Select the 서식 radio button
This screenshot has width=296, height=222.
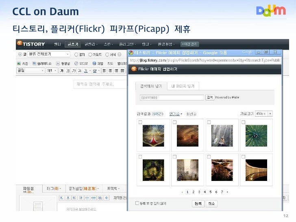click(x=107, y=54)
